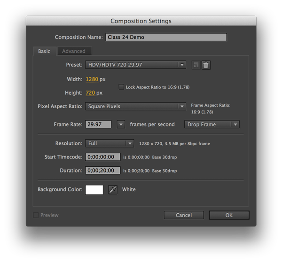
Task: Click the Width value 1280
Action: [92, 79]
